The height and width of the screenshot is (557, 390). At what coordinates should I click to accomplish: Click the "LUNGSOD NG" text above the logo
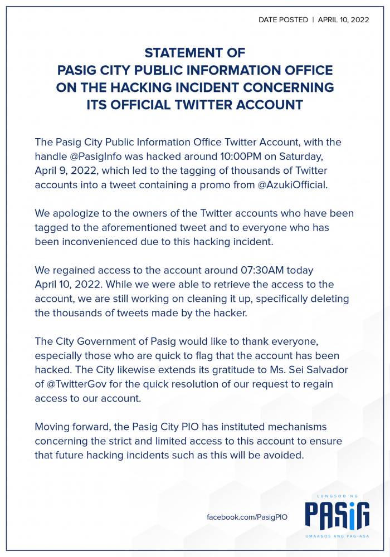337,495
